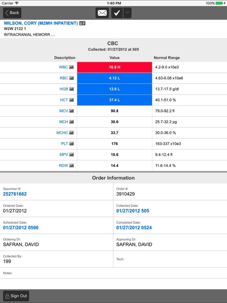This screenshot has height=303, width=227.
Task: Show MCHC trend graph icon
Action: (72, 133)
